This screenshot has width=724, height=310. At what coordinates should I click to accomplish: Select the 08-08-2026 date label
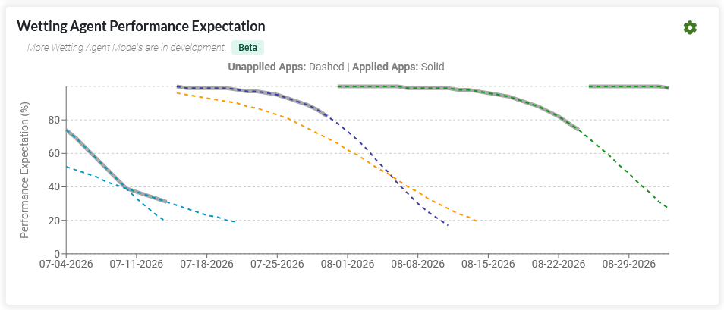tap(417, 264)
